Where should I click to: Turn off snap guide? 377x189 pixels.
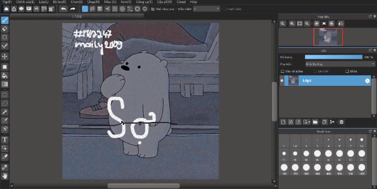[85, 9]
